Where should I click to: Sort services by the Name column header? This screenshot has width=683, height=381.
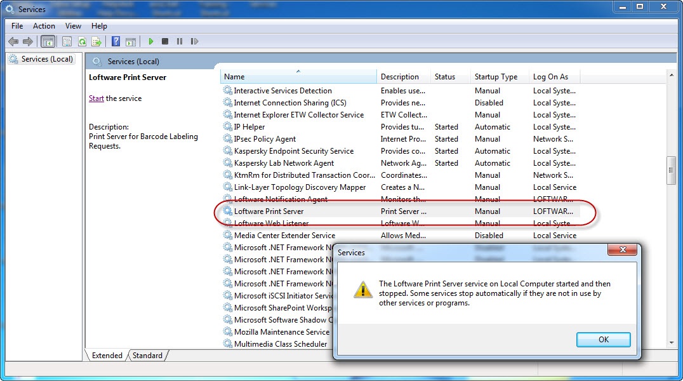(298, 76)
